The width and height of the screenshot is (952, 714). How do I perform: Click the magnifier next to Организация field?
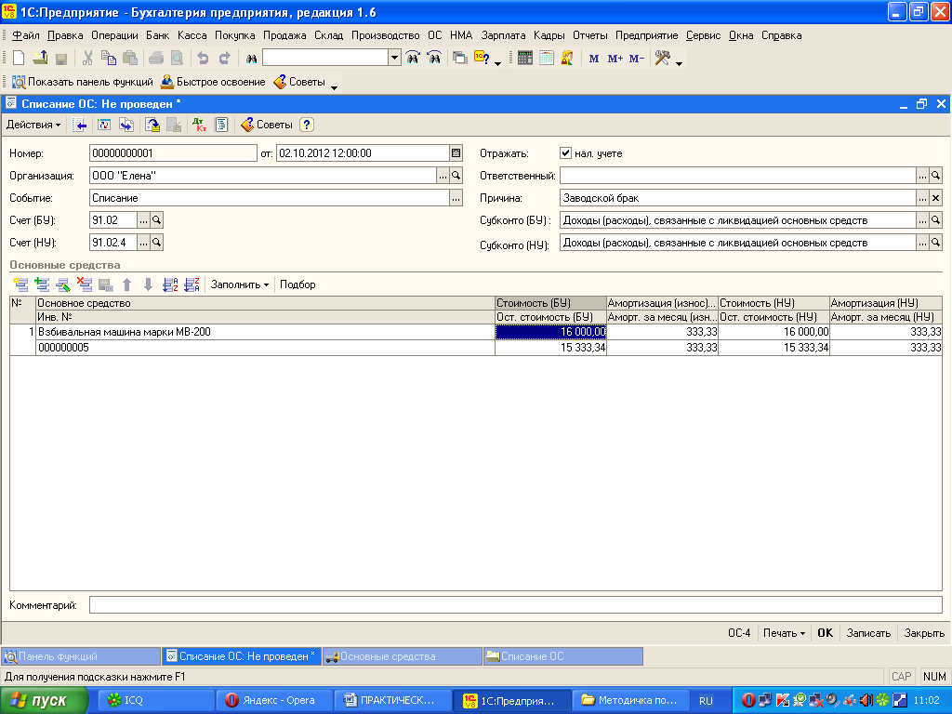coord(456,176)
